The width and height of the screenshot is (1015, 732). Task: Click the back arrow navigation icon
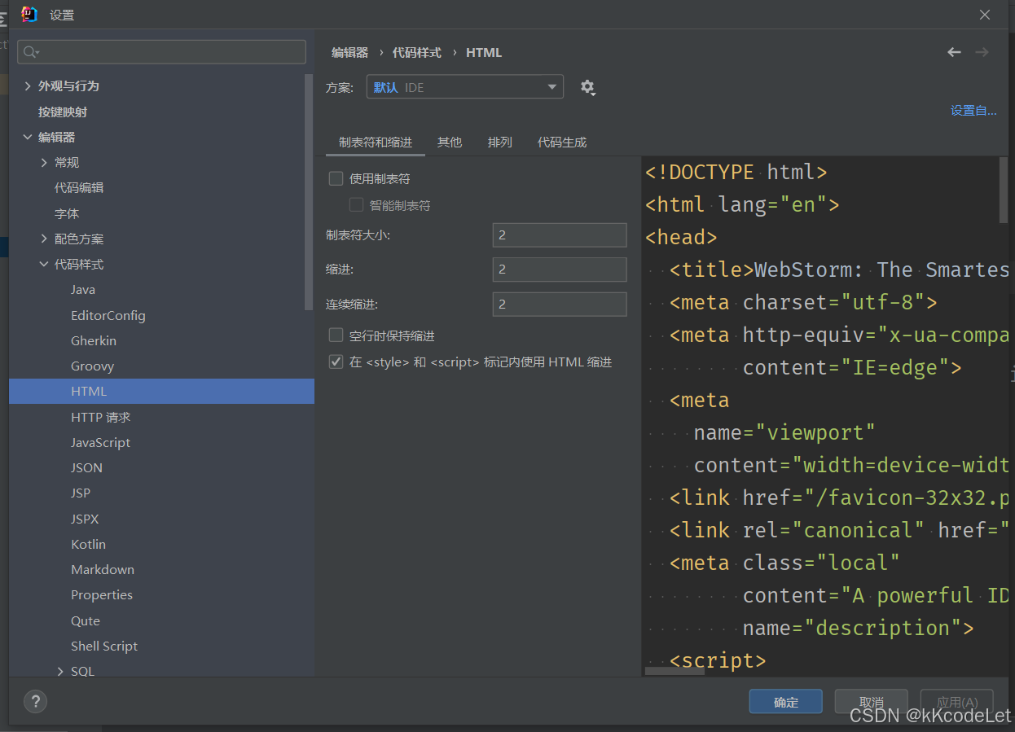point(954,52)
